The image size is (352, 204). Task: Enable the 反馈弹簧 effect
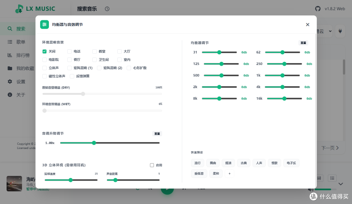click(x=72, y=76)
